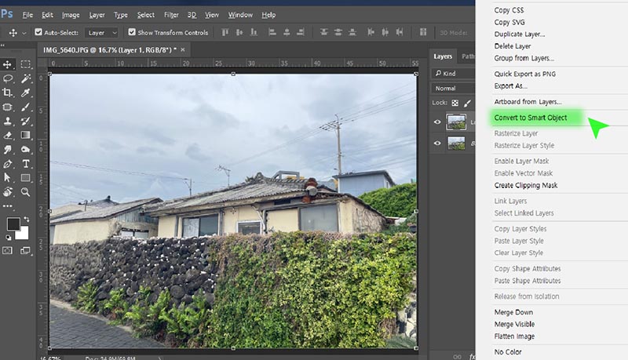The width and height of the screenshot is (628, 360).
Task: Open the Move tool preset picker arrow
Action: pos(24,33)
